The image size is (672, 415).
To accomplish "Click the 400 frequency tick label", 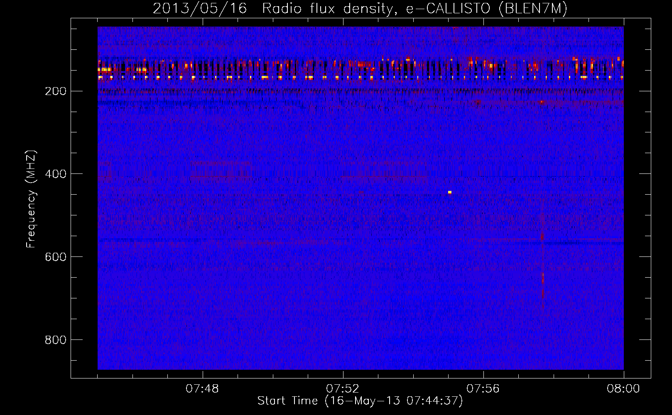I will 55,174.
